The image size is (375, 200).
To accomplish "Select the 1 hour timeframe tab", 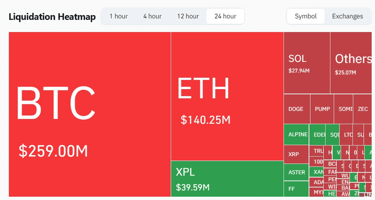I will (x=119, y=16).
